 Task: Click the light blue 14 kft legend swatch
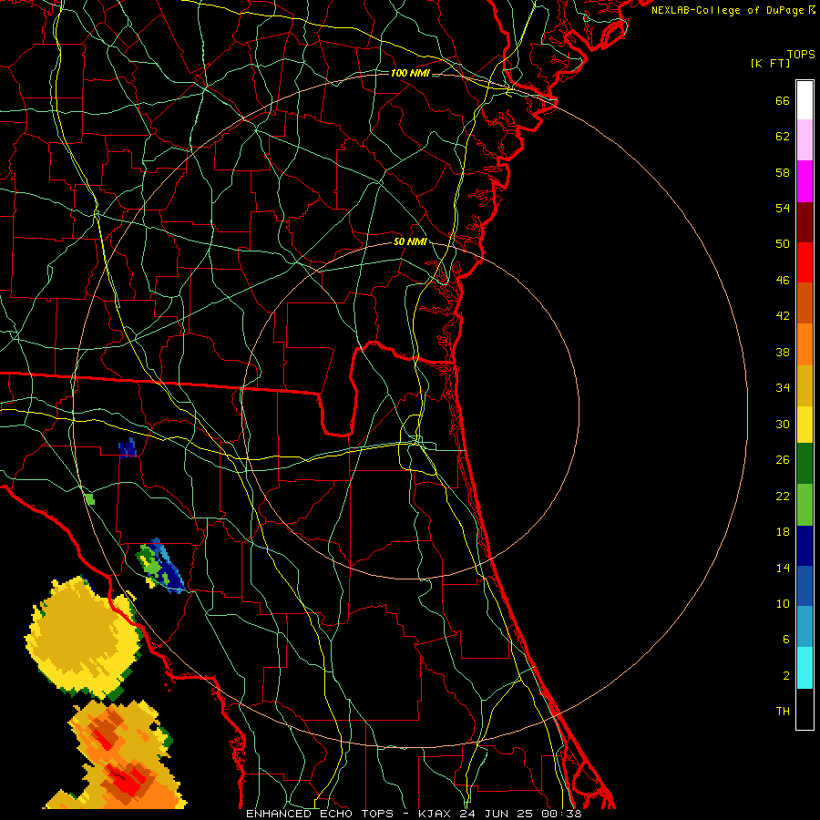[805, 627]
